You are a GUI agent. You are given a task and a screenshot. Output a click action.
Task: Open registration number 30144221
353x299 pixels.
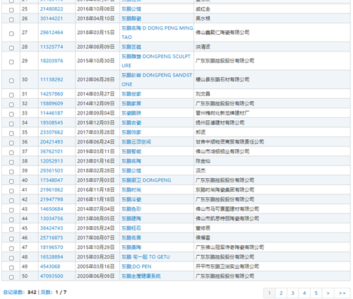point(52,18)
